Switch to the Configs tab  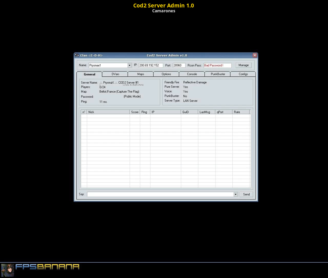click(x=243, y=74)
